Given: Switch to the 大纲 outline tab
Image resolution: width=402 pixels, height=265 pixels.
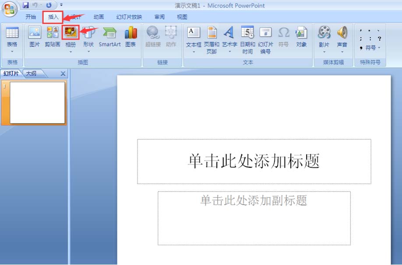Looking at the screenshot, I should pyautogui.click(x=31, y=74).
